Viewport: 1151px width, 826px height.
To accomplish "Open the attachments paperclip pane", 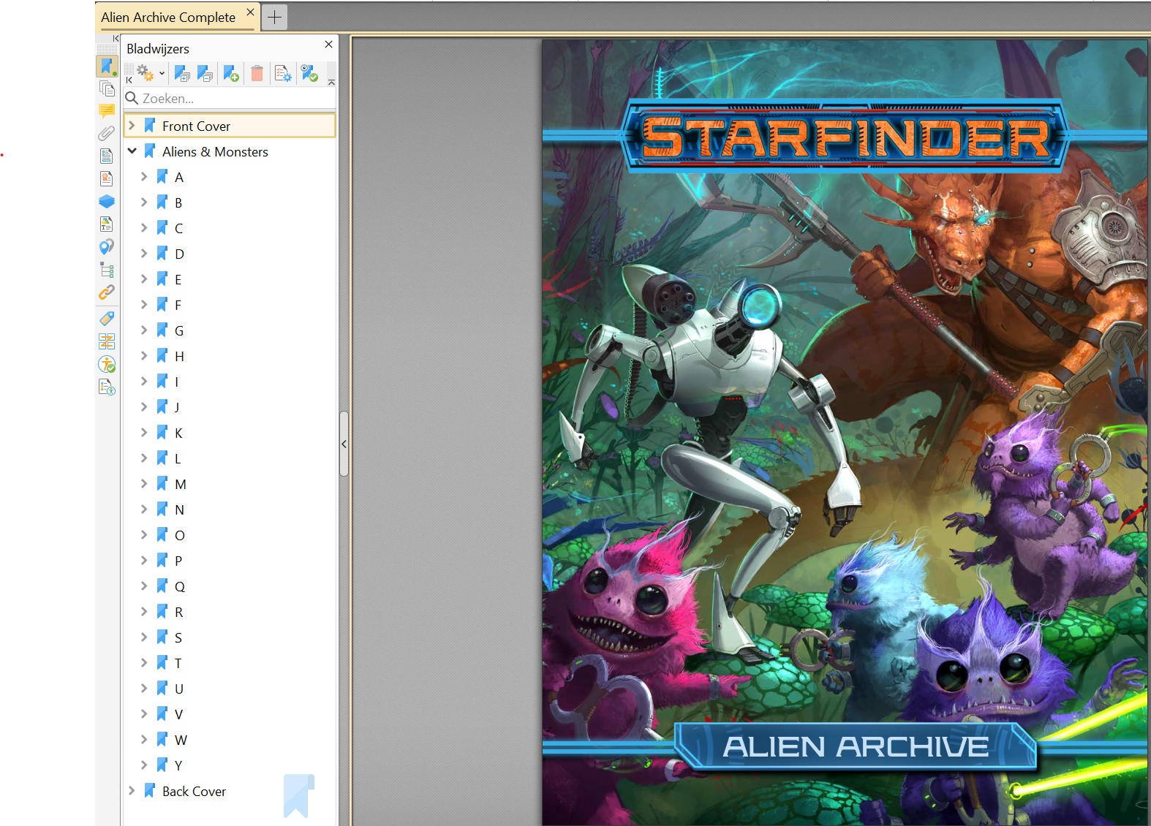I will (107, 133).
